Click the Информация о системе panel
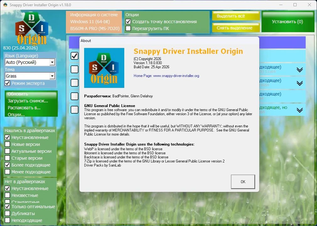 tap(94, 22)
